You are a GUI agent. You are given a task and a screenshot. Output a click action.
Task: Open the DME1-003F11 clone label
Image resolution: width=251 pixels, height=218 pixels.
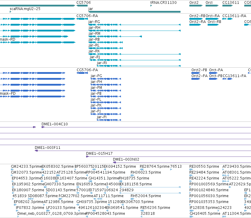click(48, 148)
